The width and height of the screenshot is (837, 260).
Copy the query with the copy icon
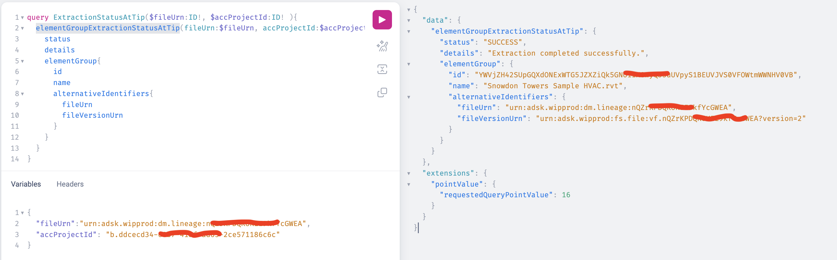pos(382,92)
